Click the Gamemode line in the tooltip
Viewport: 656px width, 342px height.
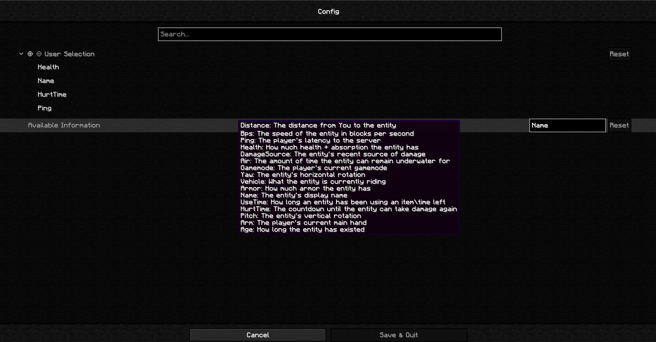(314, 168)
